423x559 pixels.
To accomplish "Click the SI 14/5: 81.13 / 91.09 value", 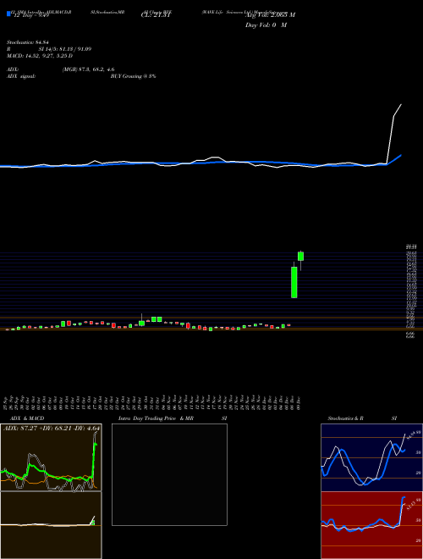I will click(65, 49).
